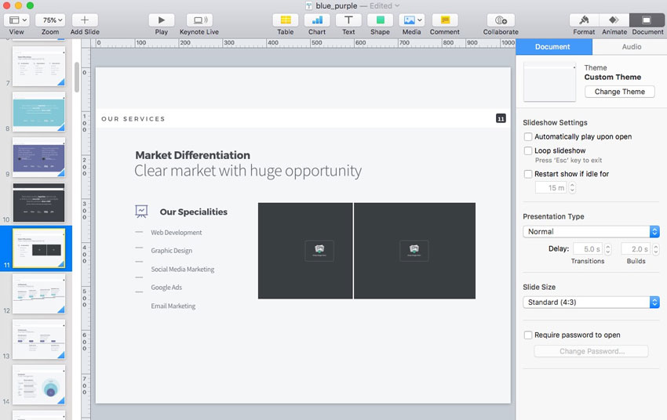The image size is (667, 420).
Task: Insert a Table
Action: click(x=286, y=20)
